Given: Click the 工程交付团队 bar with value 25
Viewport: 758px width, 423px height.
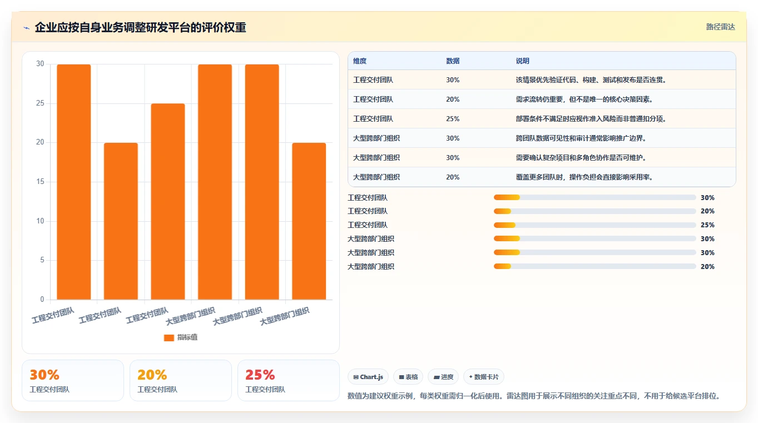Looking at the screenshot, I should (x=168, y=202).
